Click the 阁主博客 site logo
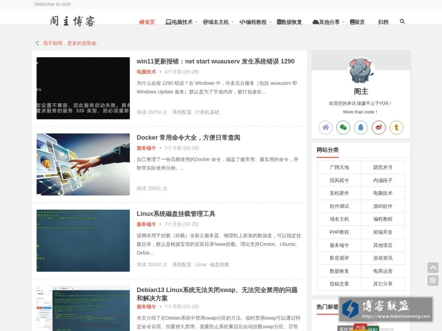 coord(73,21)
